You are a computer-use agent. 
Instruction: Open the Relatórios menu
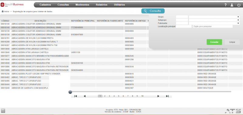(x=101, y=5)
